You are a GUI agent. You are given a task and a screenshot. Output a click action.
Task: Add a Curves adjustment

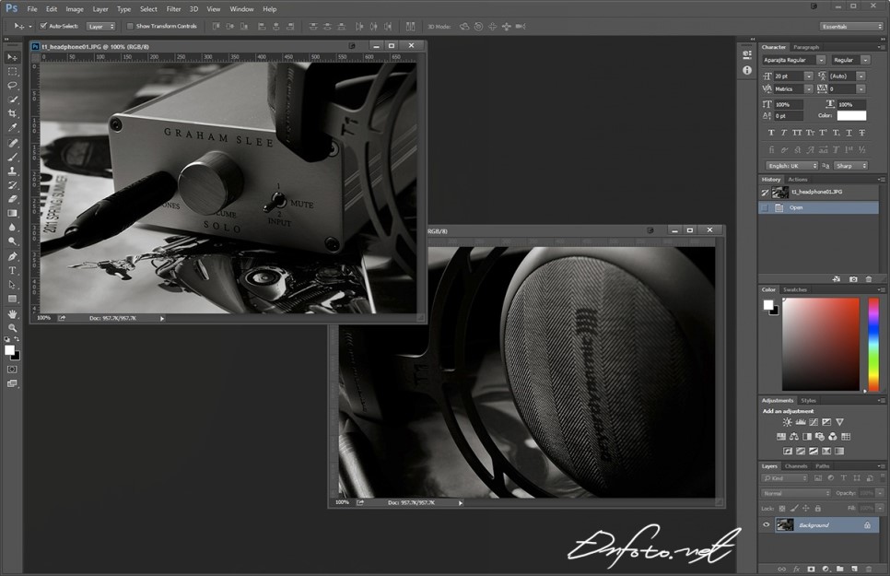coord(814,422)
